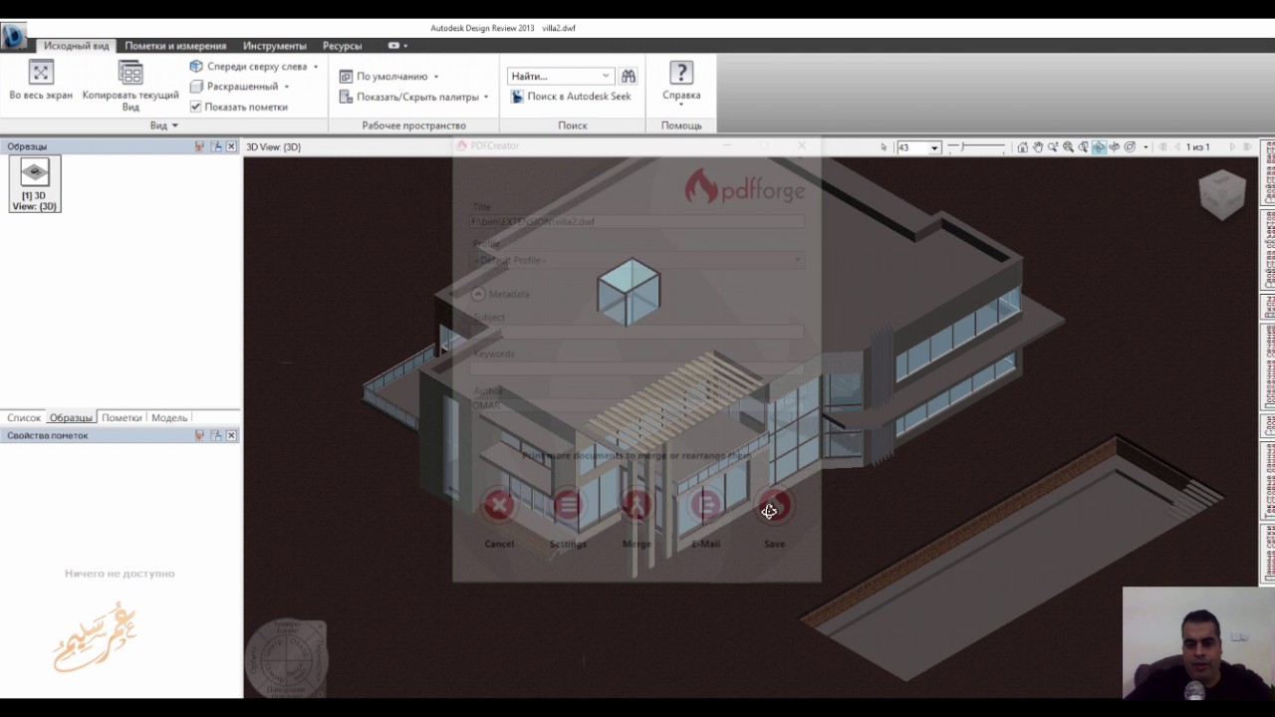This screenshot has height=717, width=1275.
Task: Click the Во весь экран fullscreen icon
Action: pyautogui.click(x=41, y=72)
